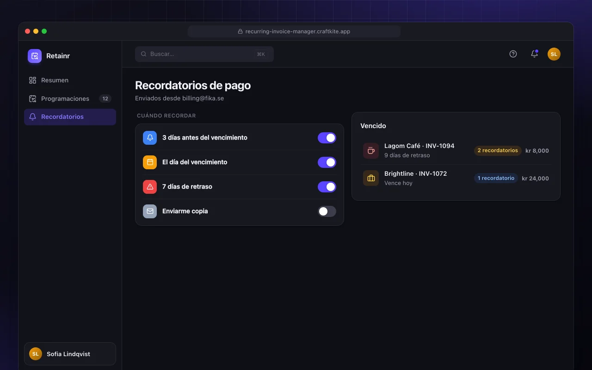The width and height of the screenshot is (592, 370).
Task: Click the ⌘K shortcut hint
Action: point(261,54)
